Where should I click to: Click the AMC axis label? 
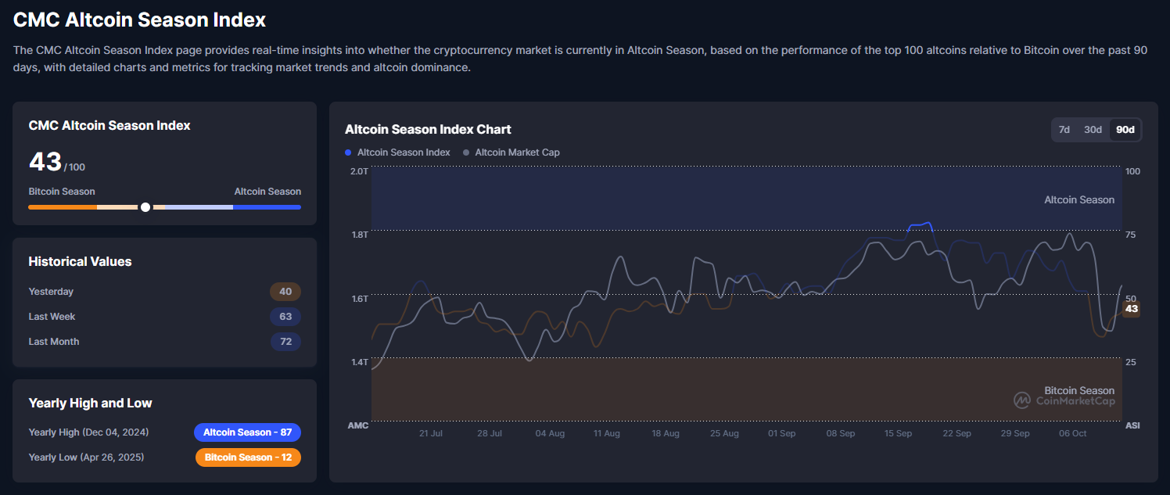click(x=357, y=425)
